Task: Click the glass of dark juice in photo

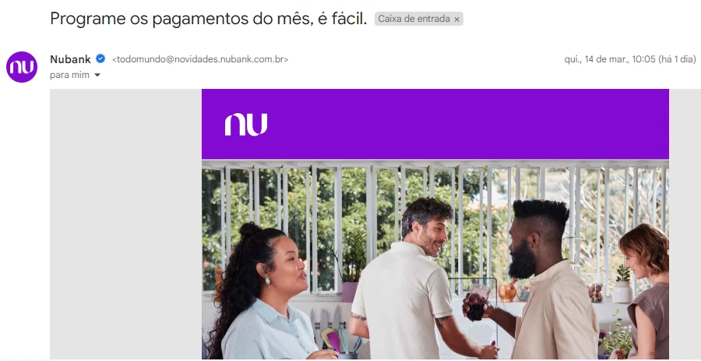Action: click(478, 302)
